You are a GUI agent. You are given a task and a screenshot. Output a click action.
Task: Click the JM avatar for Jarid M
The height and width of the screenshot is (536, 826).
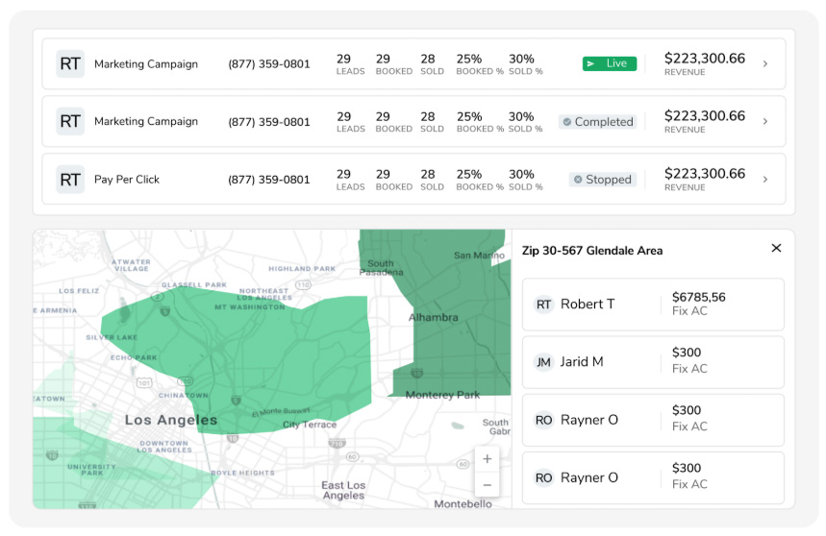(x=544, y=362)
